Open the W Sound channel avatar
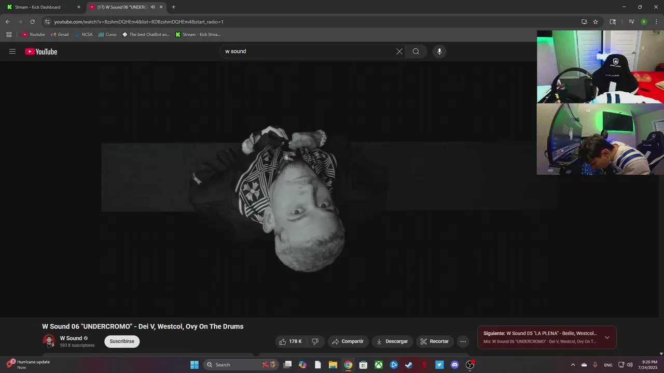 [x=49, y=341]
